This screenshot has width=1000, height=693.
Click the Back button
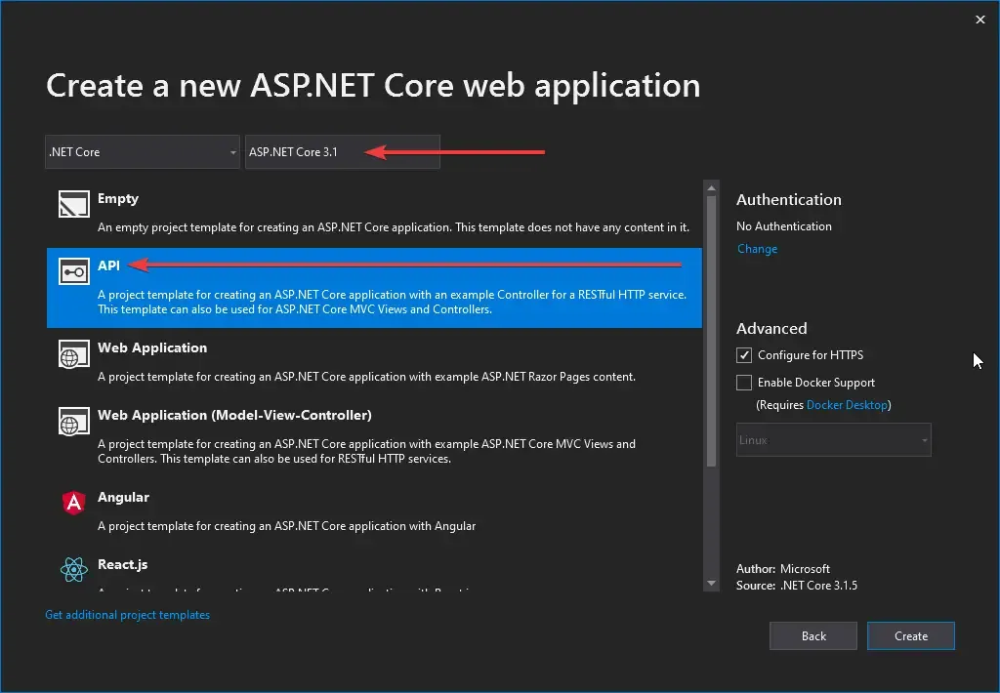[x=812, y=635]
